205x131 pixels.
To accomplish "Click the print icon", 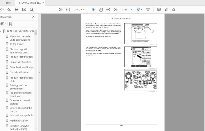I will tap(17, 10).
